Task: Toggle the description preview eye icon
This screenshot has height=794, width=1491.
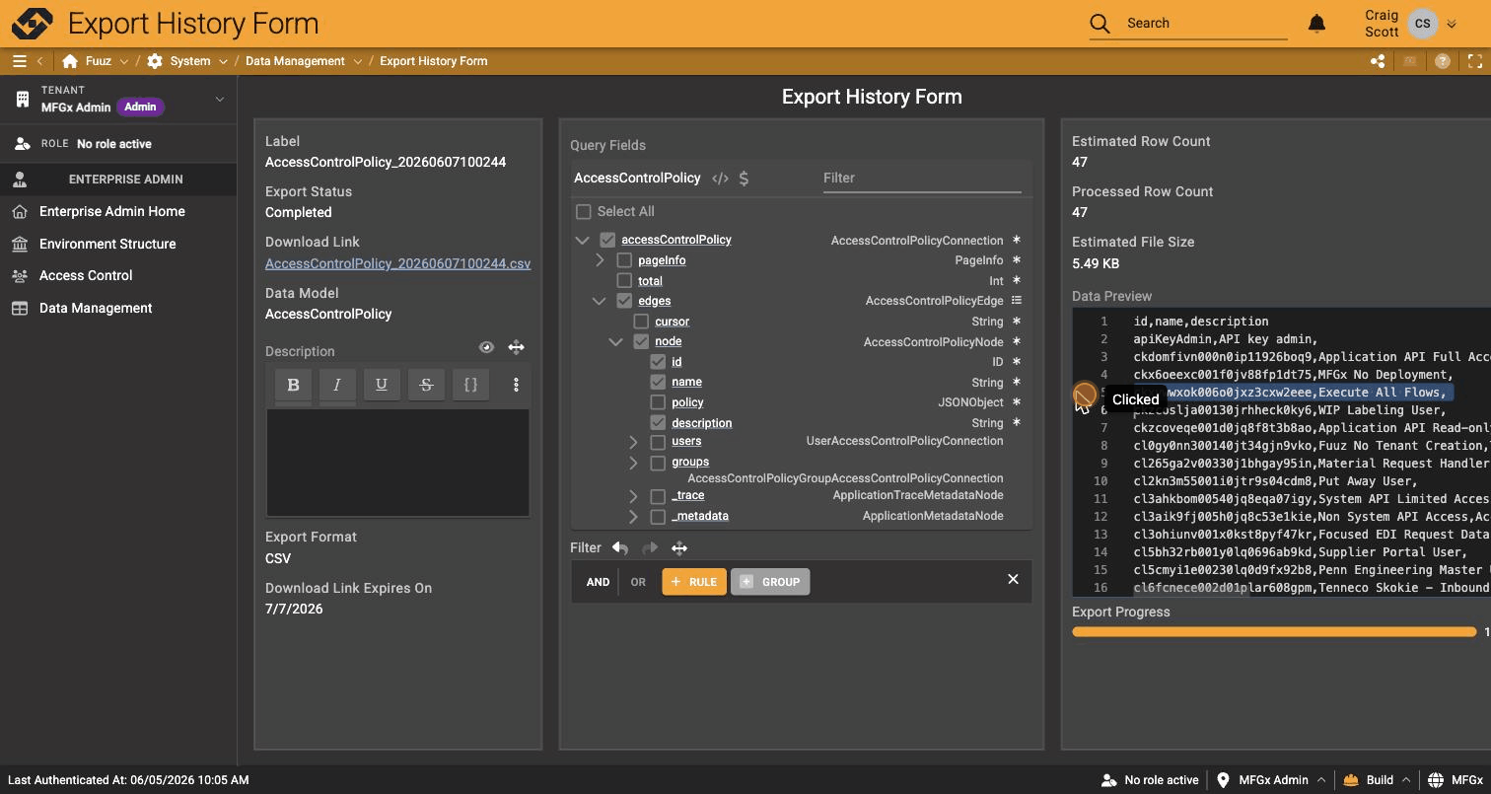Action: coord(486,347)
